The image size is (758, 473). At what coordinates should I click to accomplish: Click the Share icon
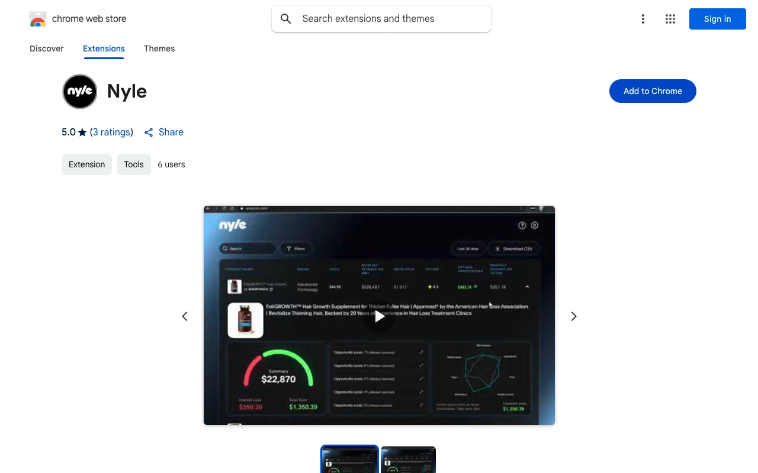tap(149, 132)
